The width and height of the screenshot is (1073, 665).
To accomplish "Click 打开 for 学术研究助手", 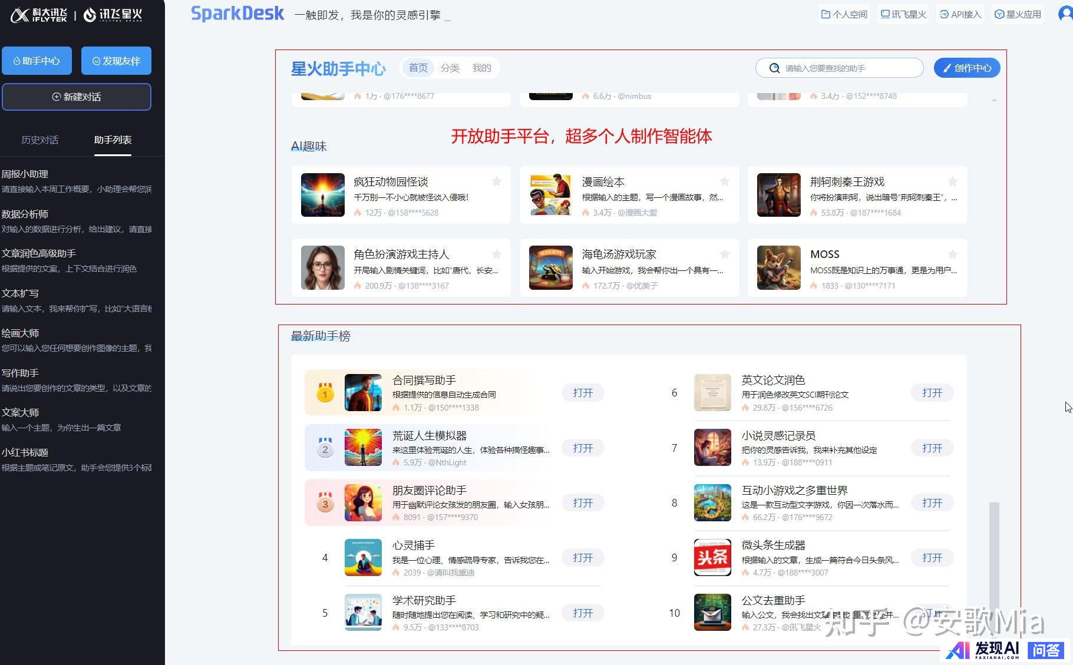I will [583, 613].
